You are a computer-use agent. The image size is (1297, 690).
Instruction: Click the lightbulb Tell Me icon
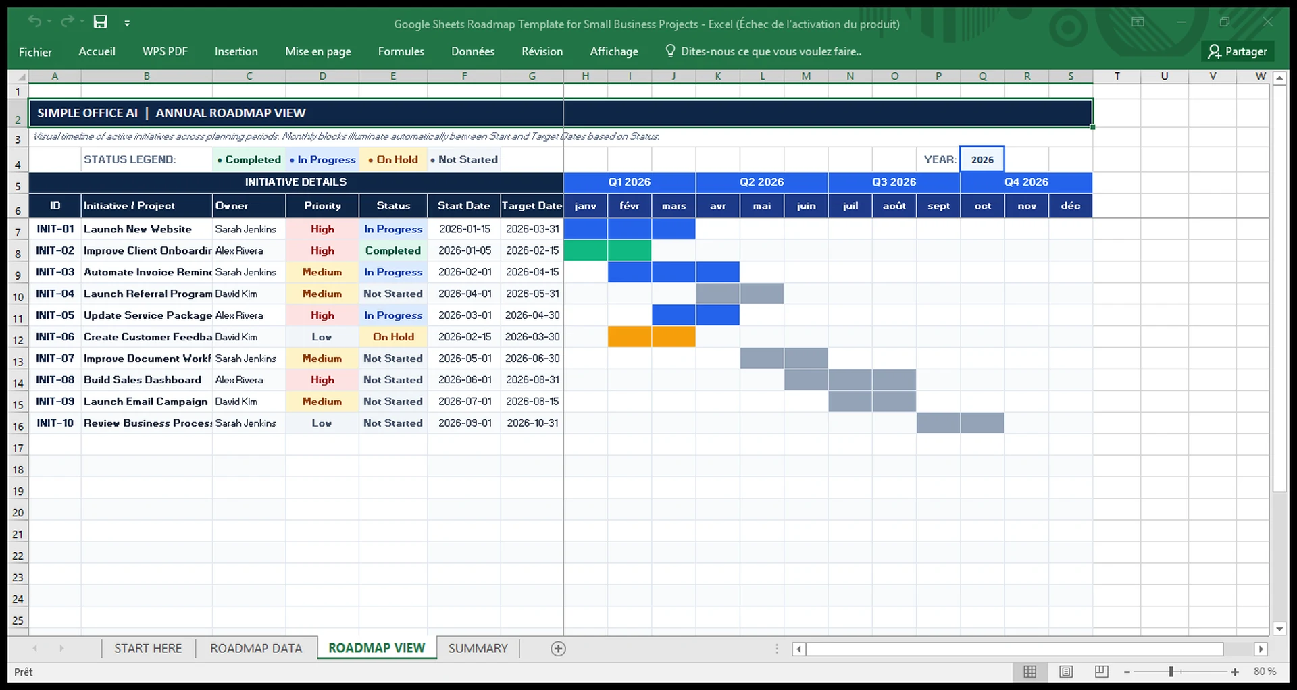670,51
